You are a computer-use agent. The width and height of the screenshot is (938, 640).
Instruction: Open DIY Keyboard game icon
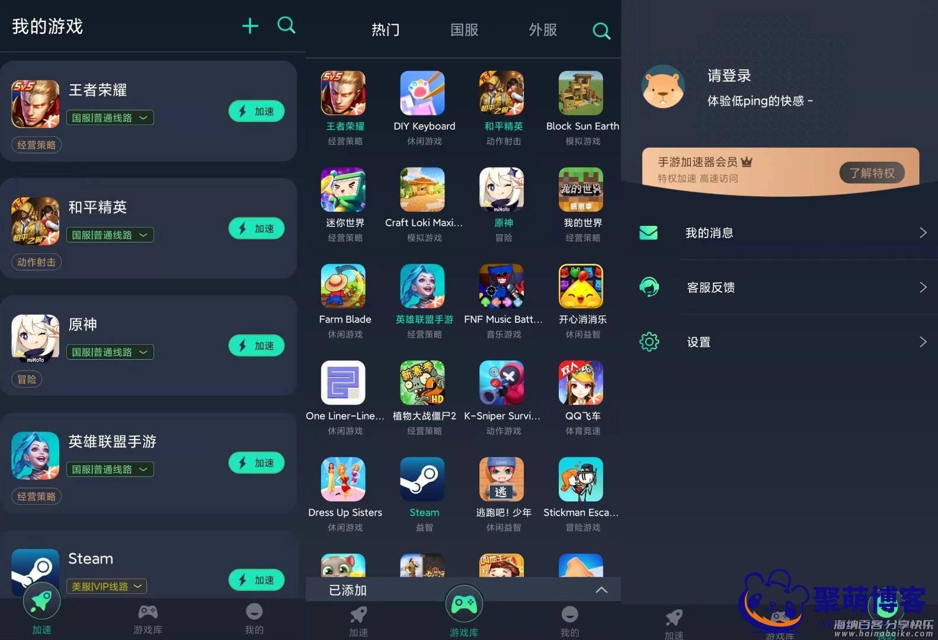coord(422,93)
